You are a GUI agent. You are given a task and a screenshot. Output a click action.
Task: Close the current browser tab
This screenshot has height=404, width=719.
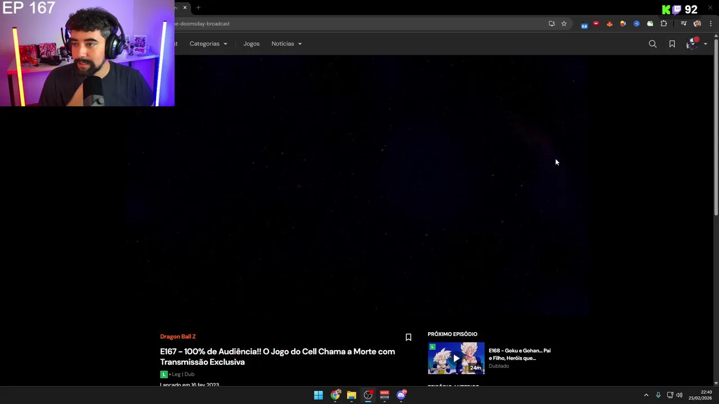tap(185, 7)
